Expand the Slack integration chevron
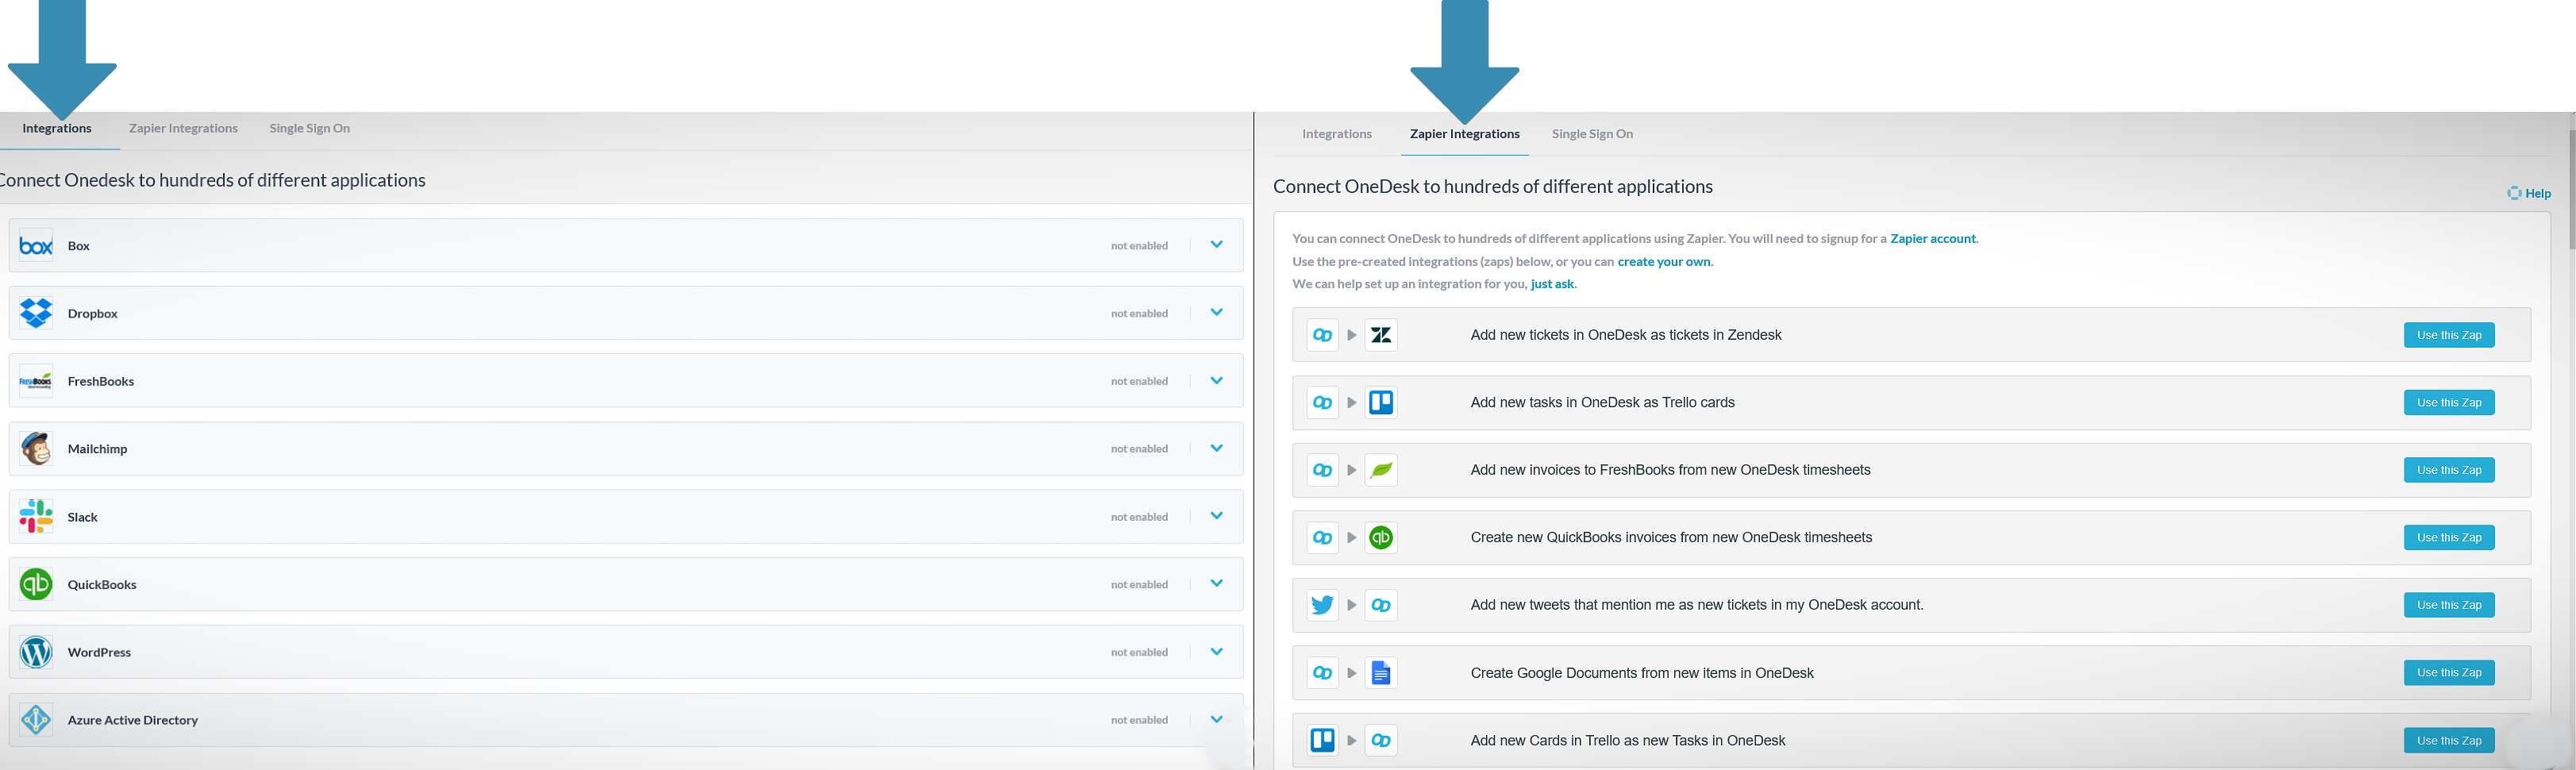The image size is (2576, 770). [1216, 516]
